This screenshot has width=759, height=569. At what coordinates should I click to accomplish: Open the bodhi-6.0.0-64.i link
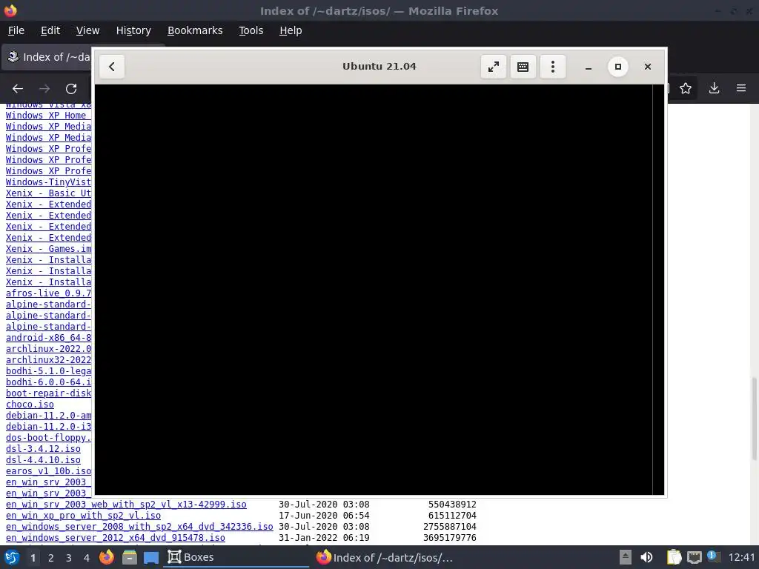[x=48, y=382]
